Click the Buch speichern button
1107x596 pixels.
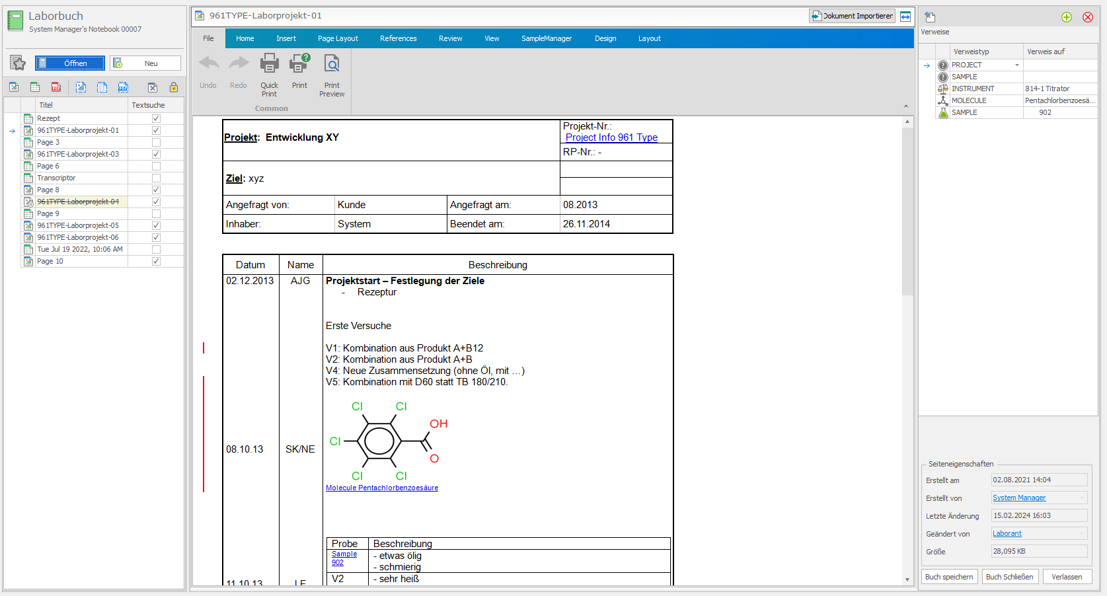(949, 577)
